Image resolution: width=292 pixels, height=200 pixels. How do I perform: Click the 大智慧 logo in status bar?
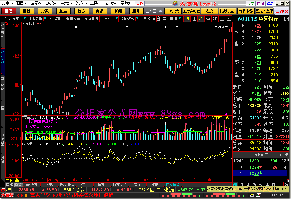pos(7,196)
